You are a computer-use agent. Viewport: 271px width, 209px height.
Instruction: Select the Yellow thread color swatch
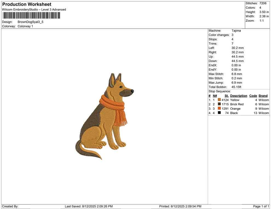pos(219,100)
